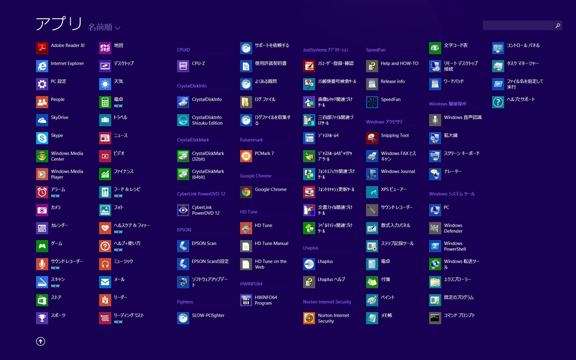This screenshot has height=360, width=576.
Task: Open the Help and HOW-TO entry
Action: click(x=392, y=66)
